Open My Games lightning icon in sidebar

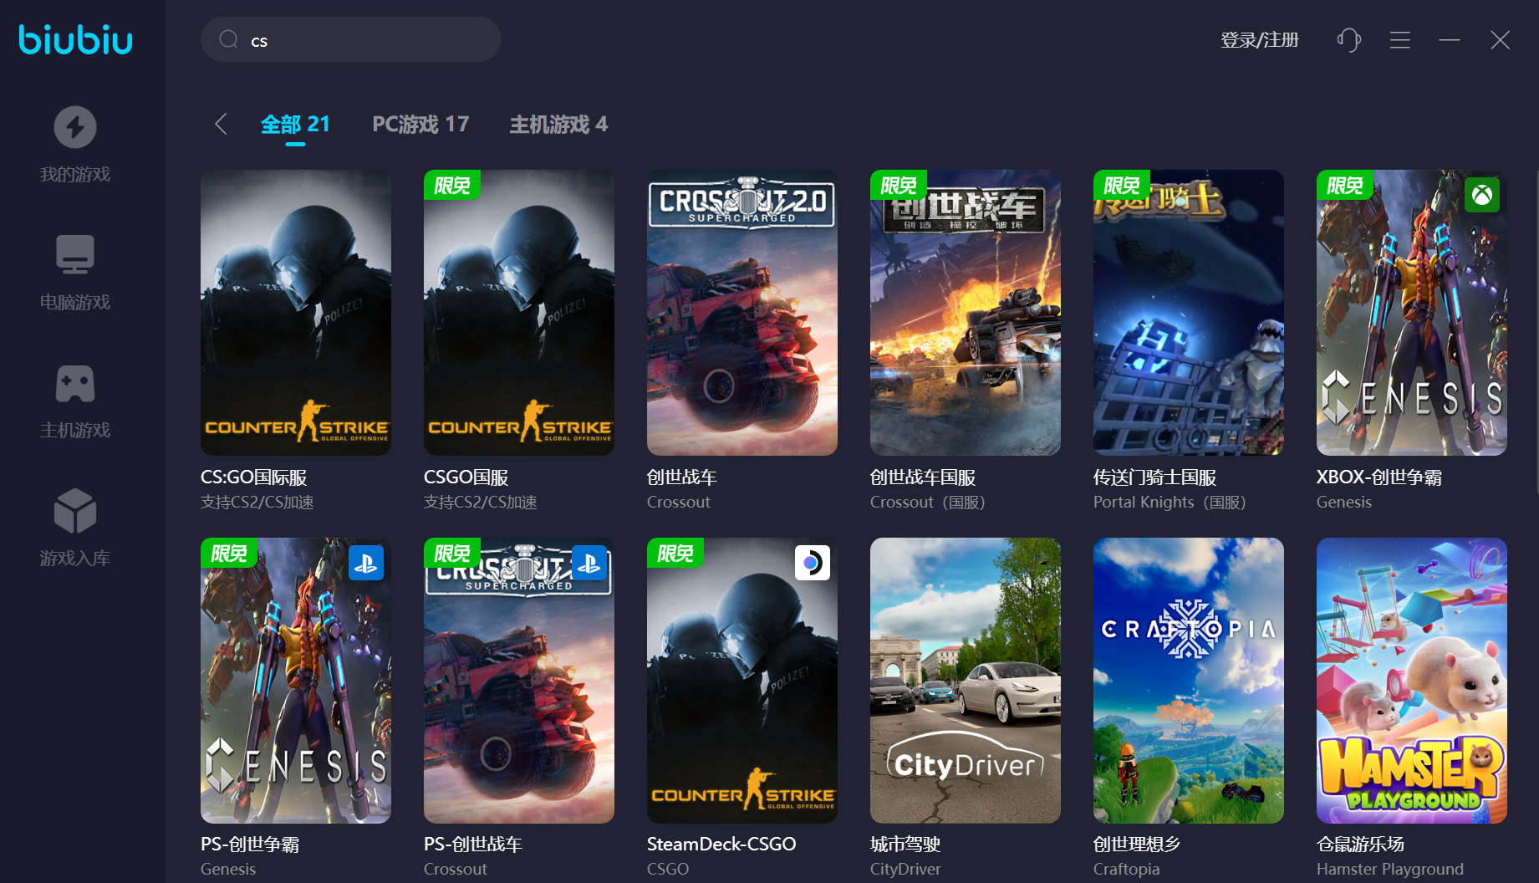pos(75,127)
